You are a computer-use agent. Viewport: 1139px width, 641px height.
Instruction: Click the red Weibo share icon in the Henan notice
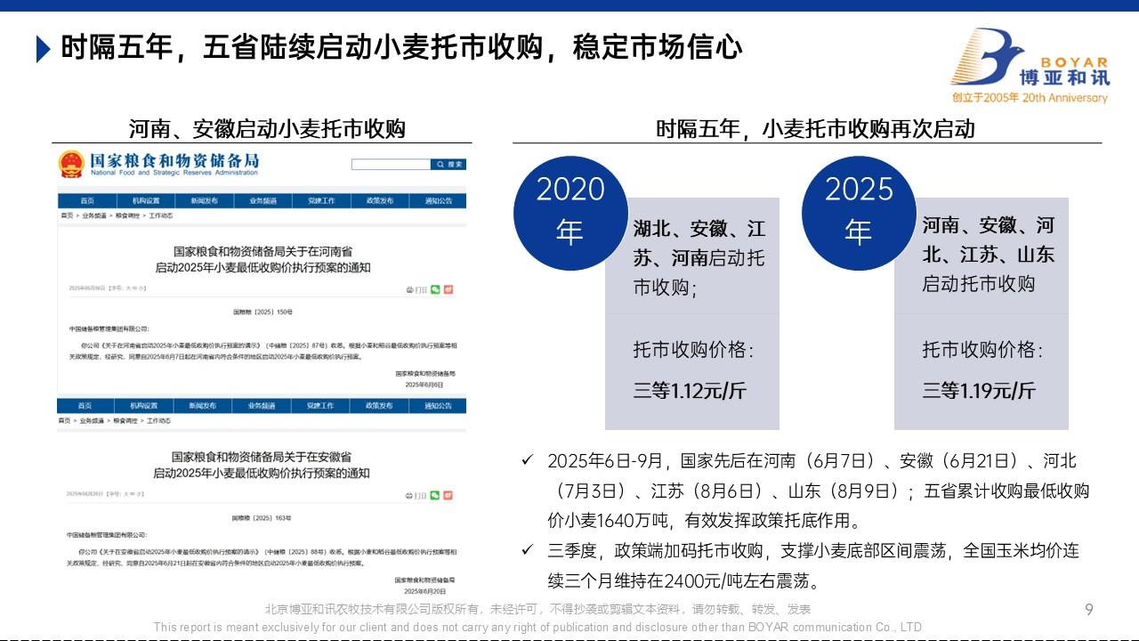click(x=448, y=289)
